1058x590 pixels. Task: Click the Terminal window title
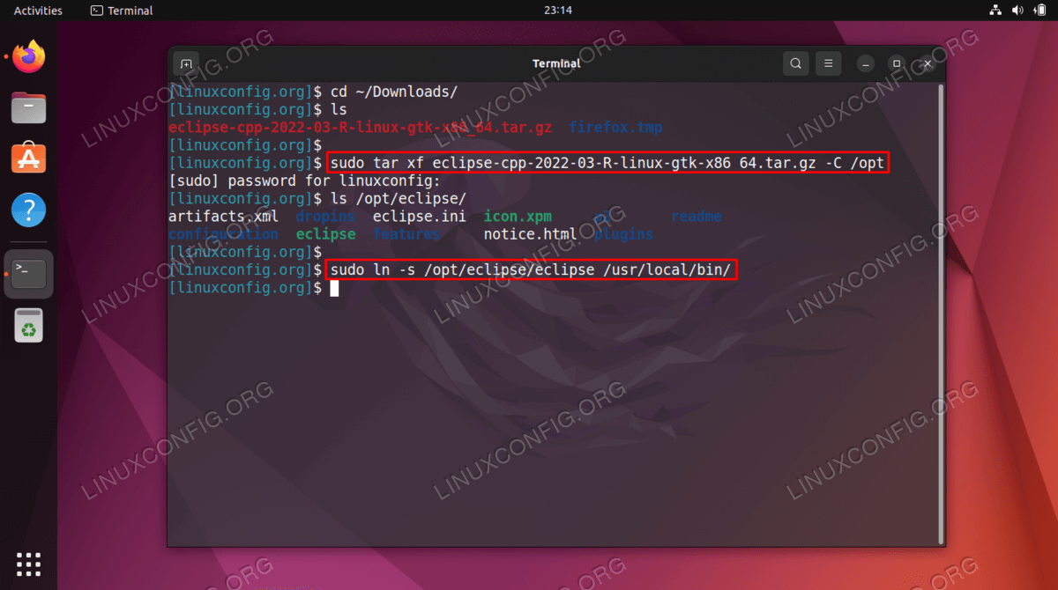[556, 63]
